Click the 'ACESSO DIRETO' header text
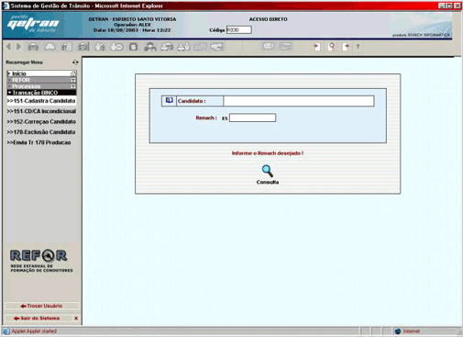 click(x=268, y=19)
